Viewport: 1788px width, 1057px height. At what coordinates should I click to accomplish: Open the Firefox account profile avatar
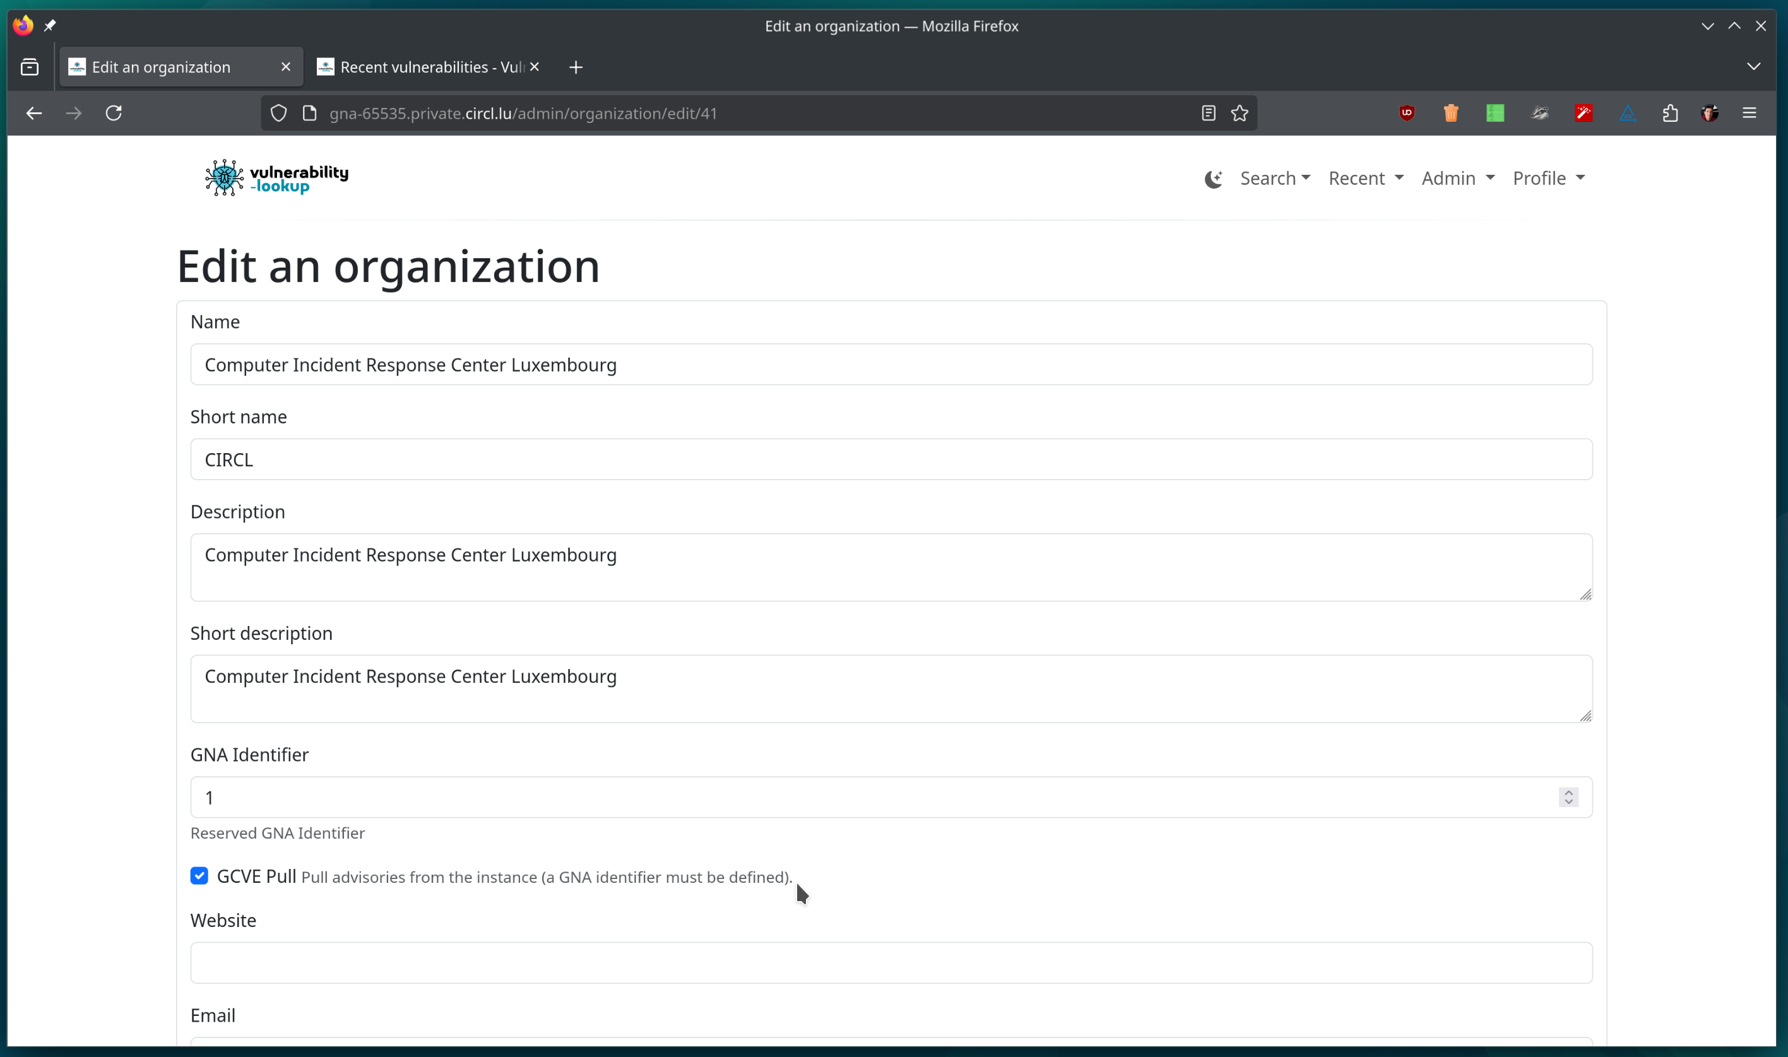(x=1711, y=112)
